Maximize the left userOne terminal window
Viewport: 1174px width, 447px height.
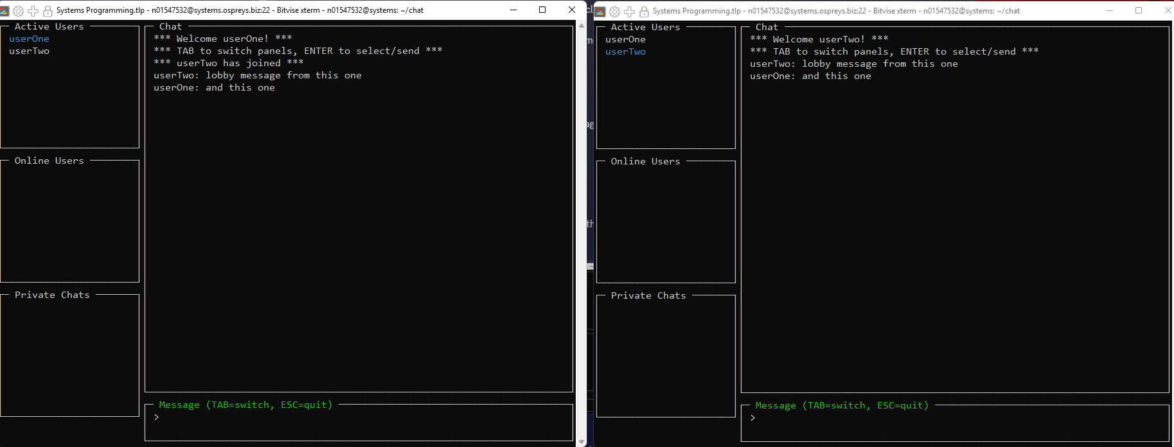pyautogui.click(x=542, y=10)
